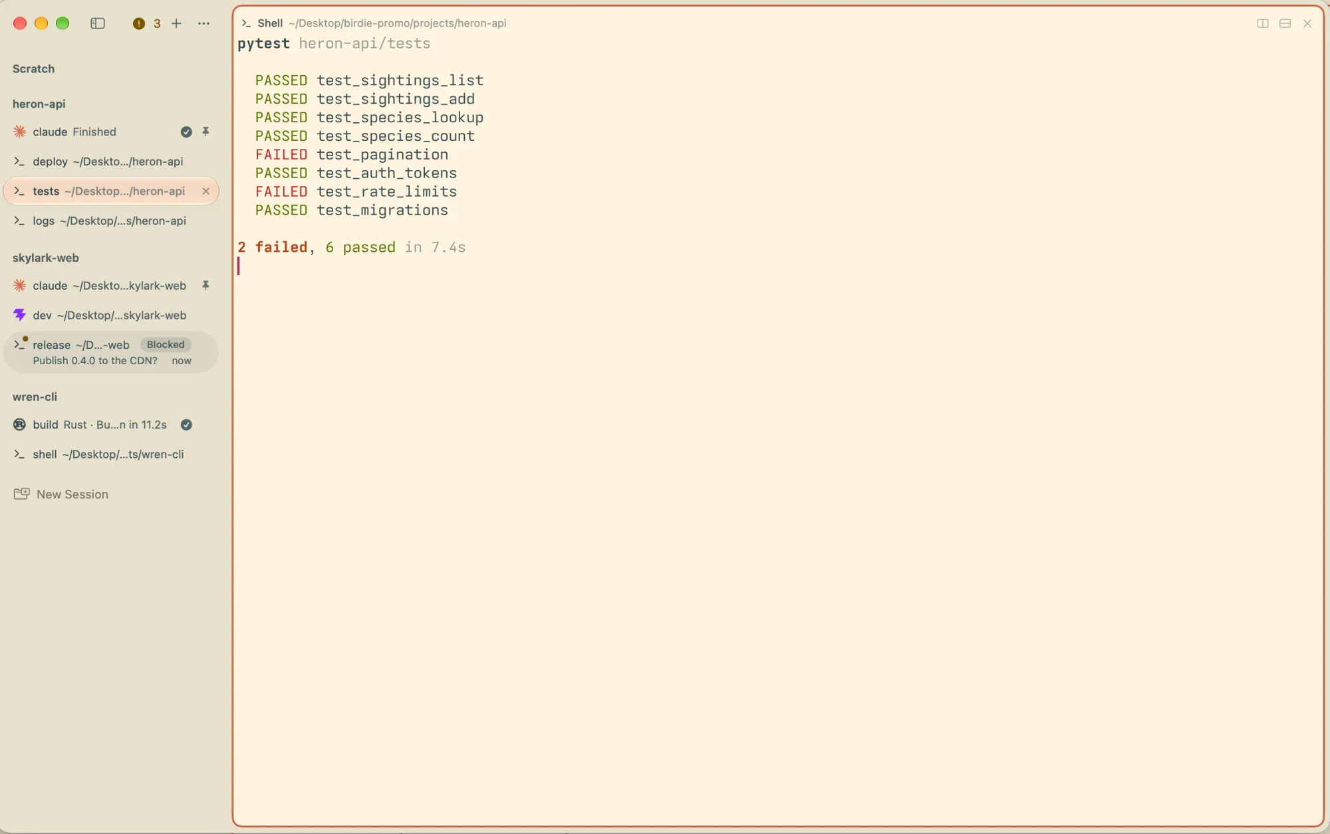Click the Shell title icon in header
1330x834 pixels.
tap(246, 23)
